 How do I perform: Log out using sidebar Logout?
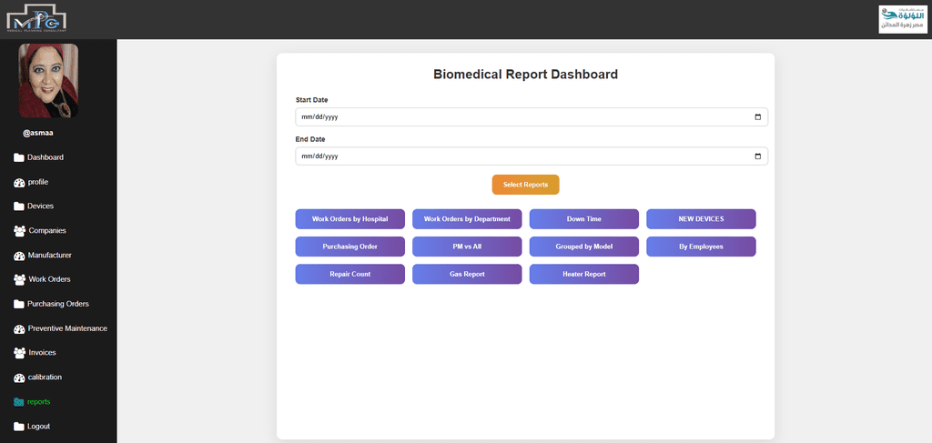click(x=38, y=427)
